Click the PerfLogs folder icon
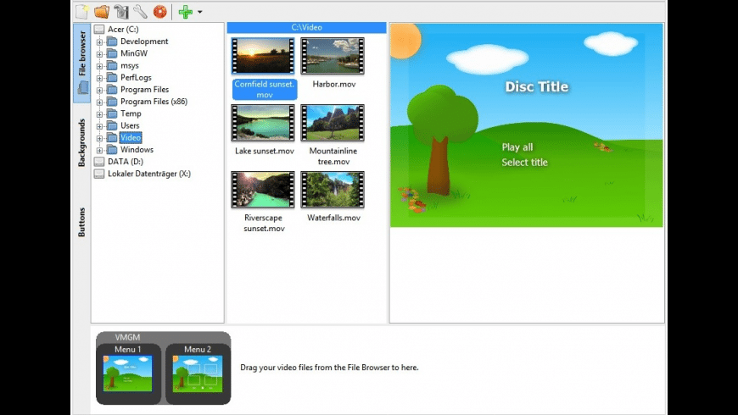Screen dimensions: 738x415 pyautogui.click(x=112, y=77)
